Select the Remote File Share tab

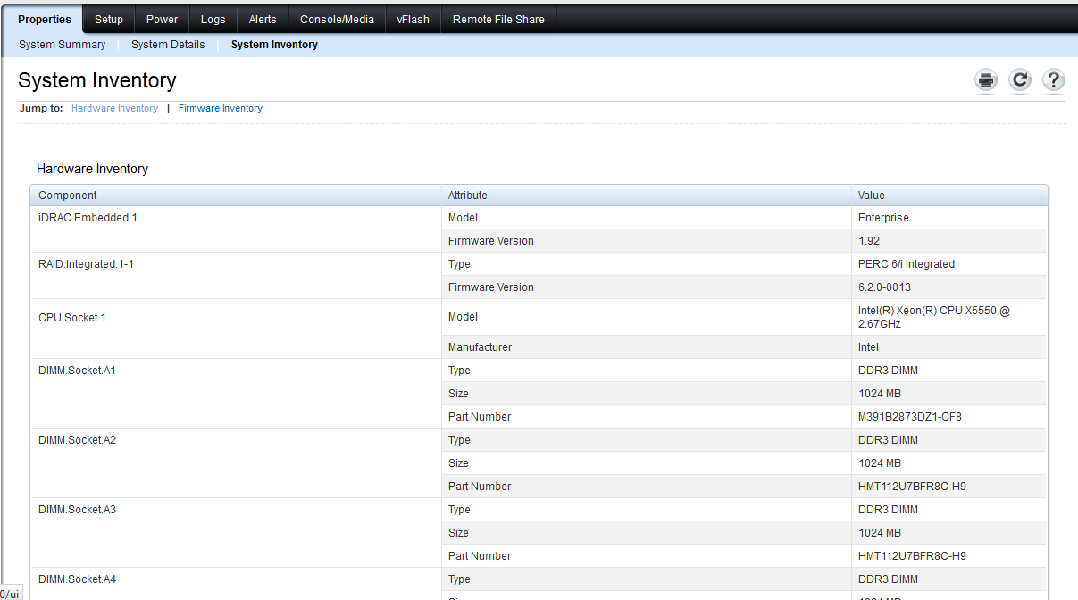click(x=497, y=19)
